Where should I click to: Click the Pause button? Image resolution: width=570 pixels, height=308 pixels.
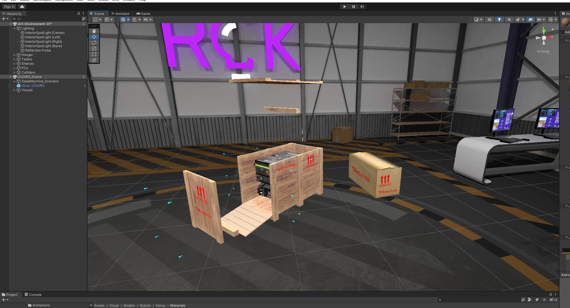pos(353,7)
